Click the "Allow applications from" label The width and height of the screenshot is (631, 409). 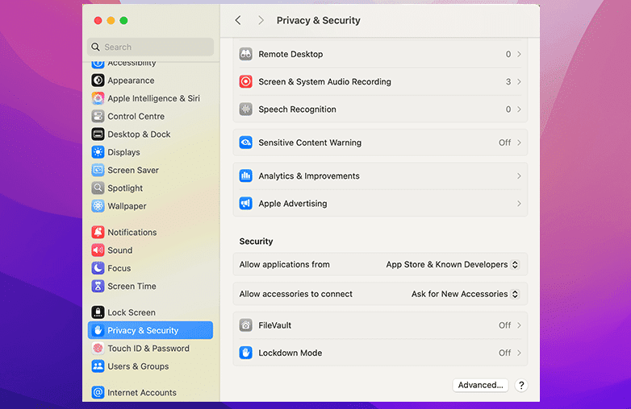point(285,265)
